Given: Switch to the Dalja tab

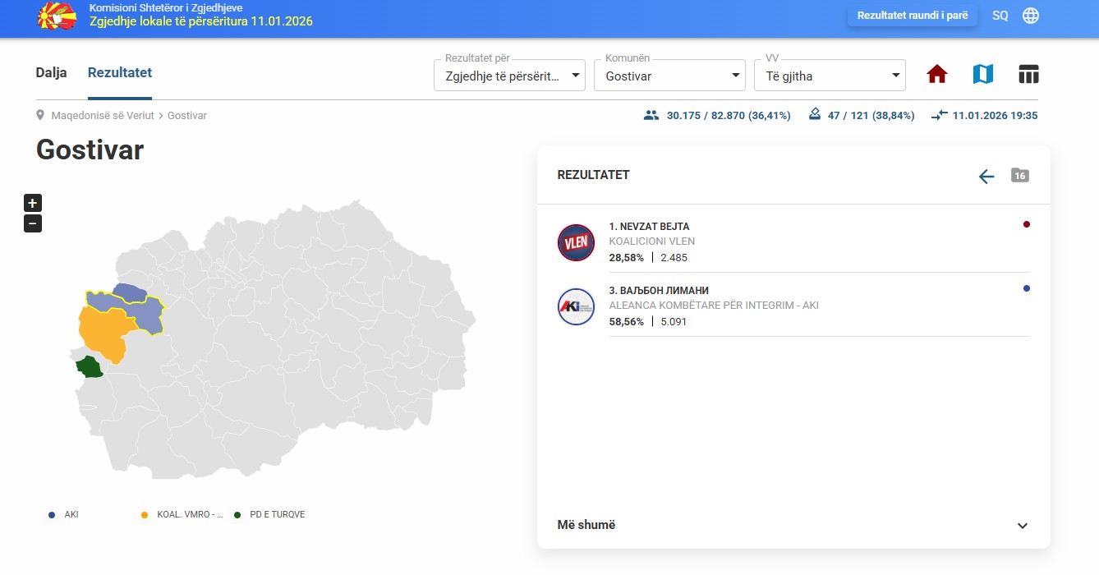Looking at the screenshot, I should click(51, 72).
